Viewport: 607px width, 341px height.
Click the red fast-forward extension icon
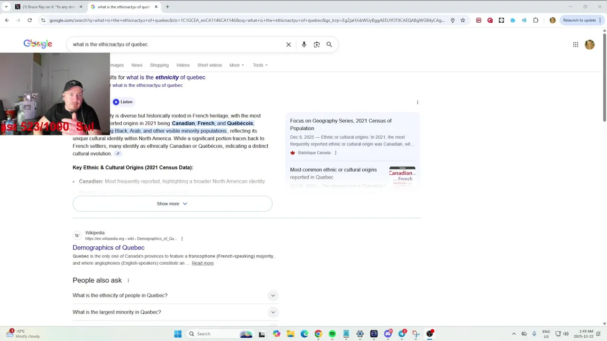tap(478, 20)
